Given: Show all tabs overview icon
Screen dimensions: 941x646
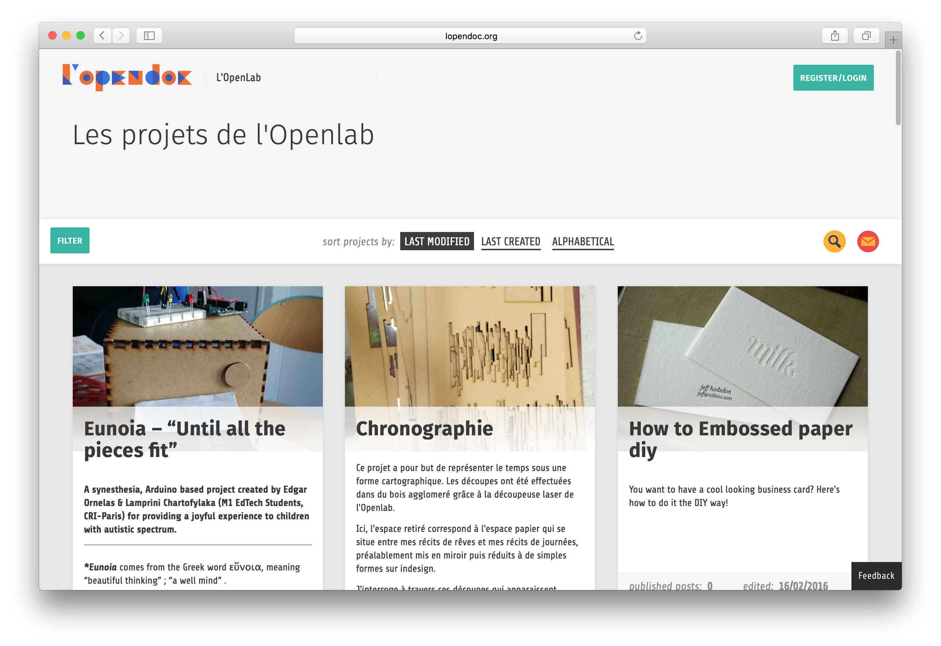Looking at the screenshot, I should [x=866, y=36].
